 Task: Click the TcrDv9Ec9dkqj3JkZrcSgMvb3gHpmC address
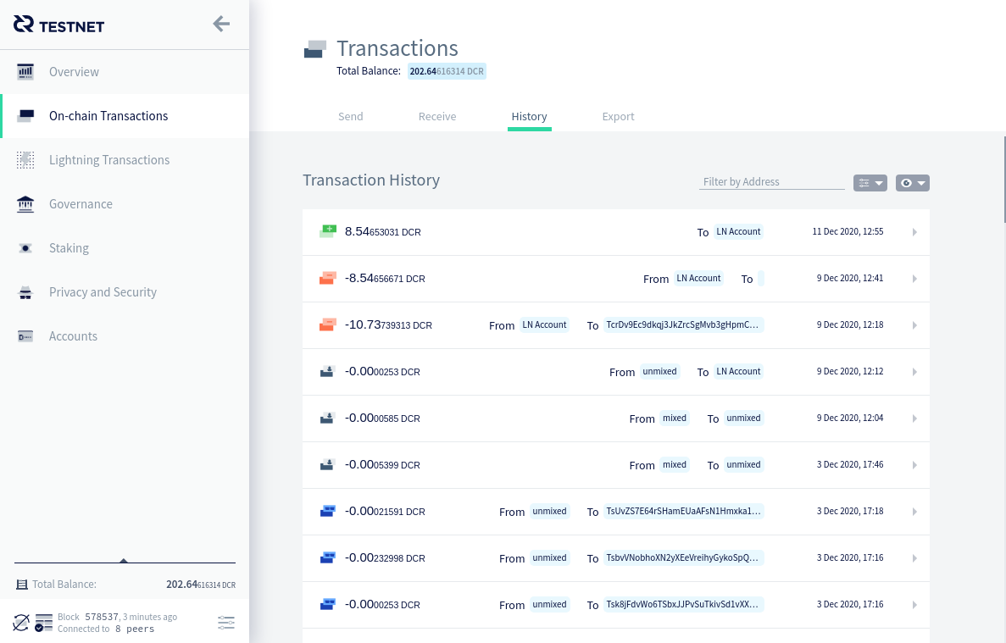682,325
